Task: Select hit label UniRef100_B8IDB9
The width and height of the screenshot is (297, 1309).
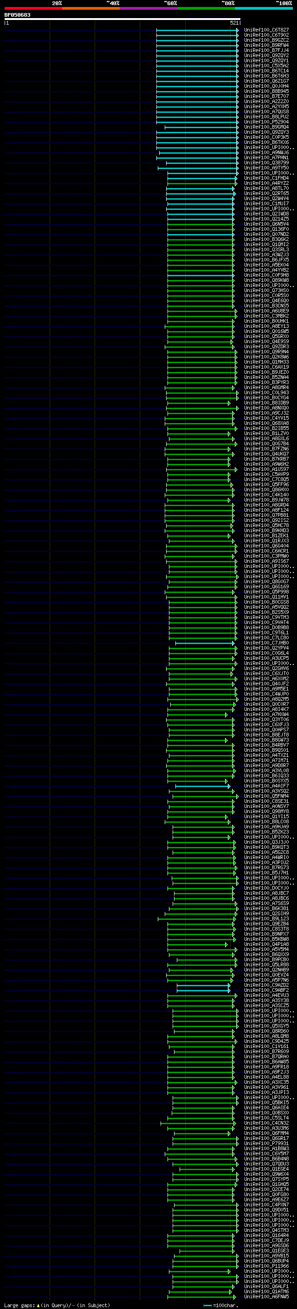Action: (x=266, y=403)
